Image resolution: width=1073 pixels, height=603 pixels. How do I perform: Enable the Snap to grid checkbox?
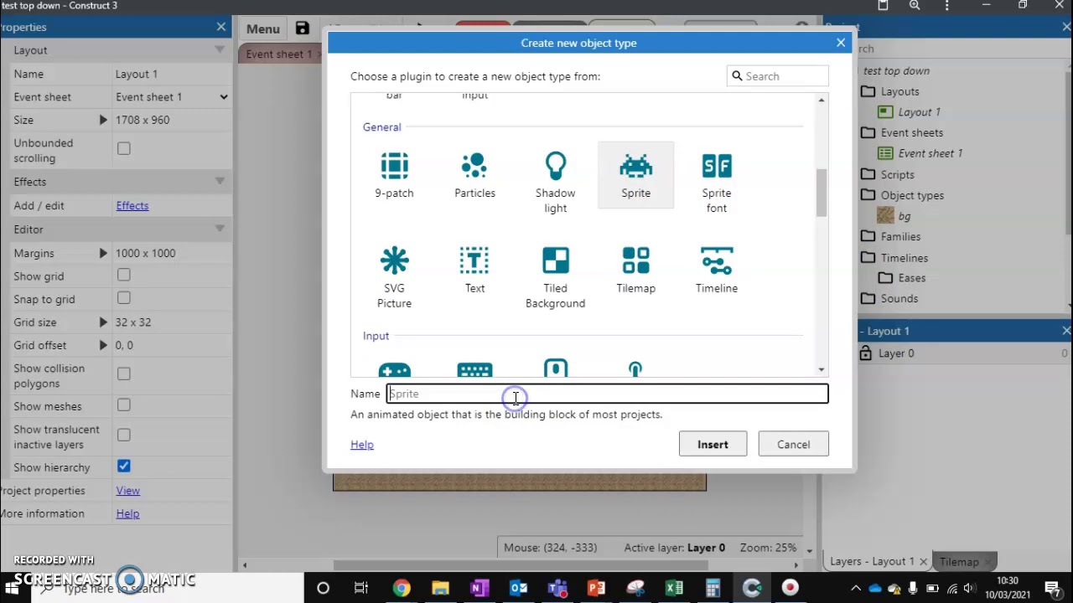[123, 298]
